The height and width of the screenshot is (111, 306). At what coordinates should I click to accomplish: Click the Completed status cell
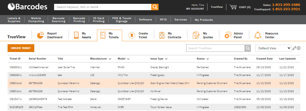202,99
